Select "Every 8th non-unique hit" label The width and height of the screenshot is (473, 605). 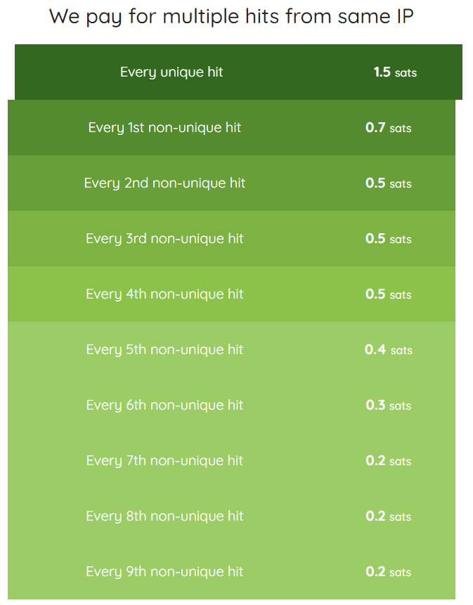(x=164, y=516)
